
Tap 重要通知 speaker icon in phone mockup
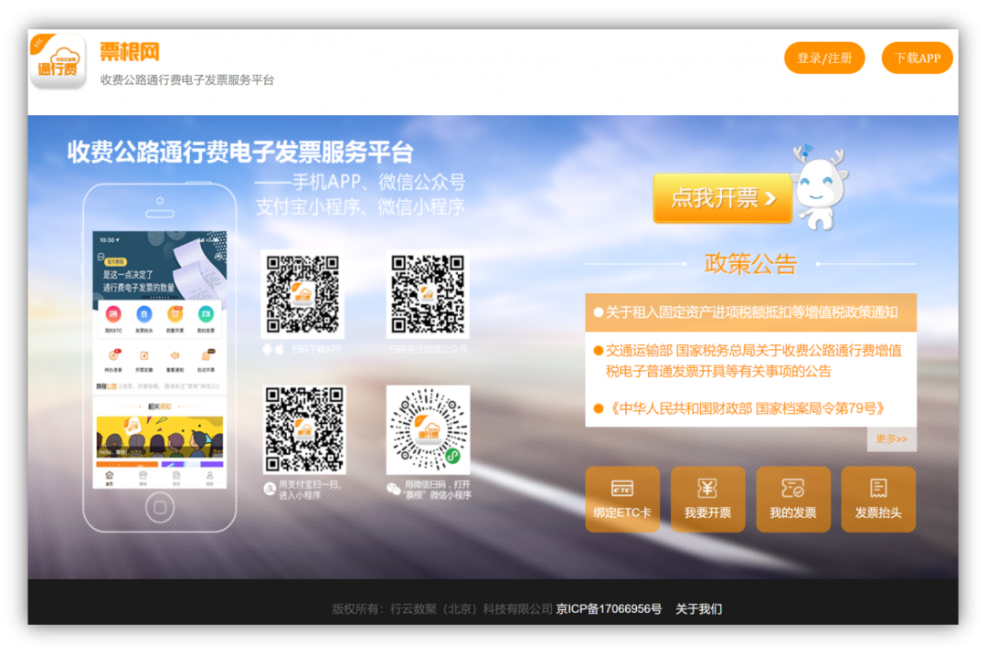pos(175,356)
